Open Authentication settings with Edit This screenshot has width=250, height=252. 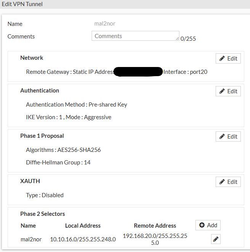point(228,91)
